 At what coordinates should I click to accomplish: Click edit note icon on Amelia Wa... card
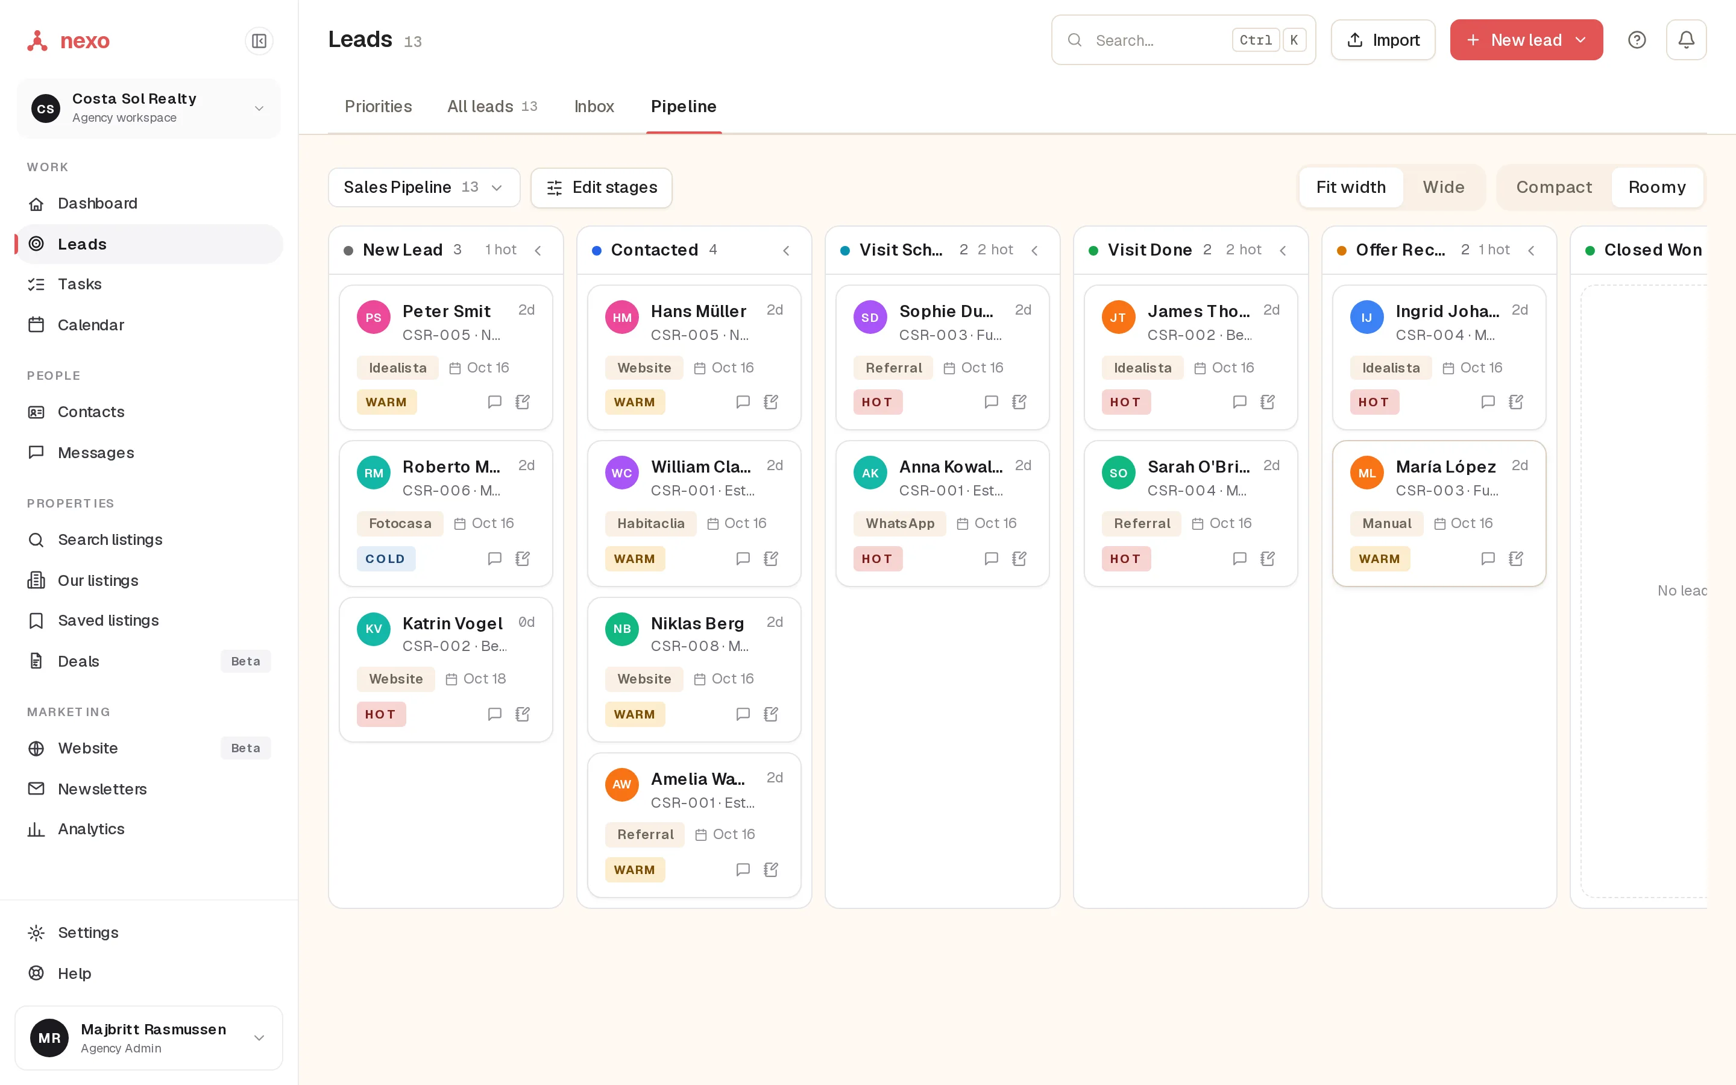coord(771,870)
